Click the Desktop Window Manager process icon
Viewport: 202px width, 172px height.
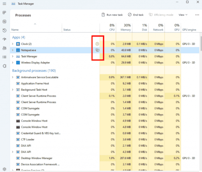click(18, 158)
